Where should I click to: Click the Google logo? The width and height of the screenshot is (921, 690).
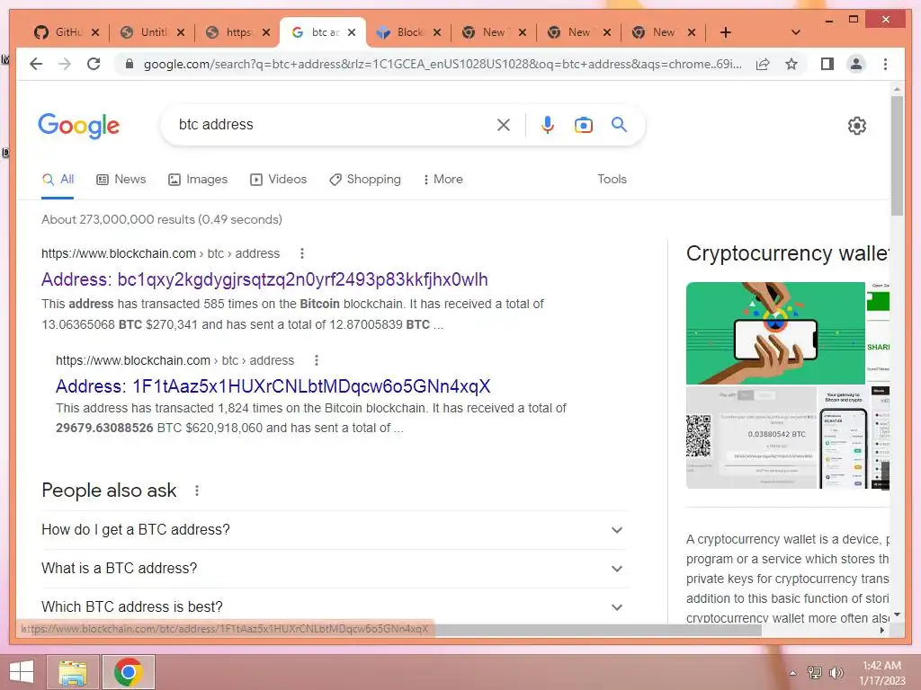coord(79,126)
